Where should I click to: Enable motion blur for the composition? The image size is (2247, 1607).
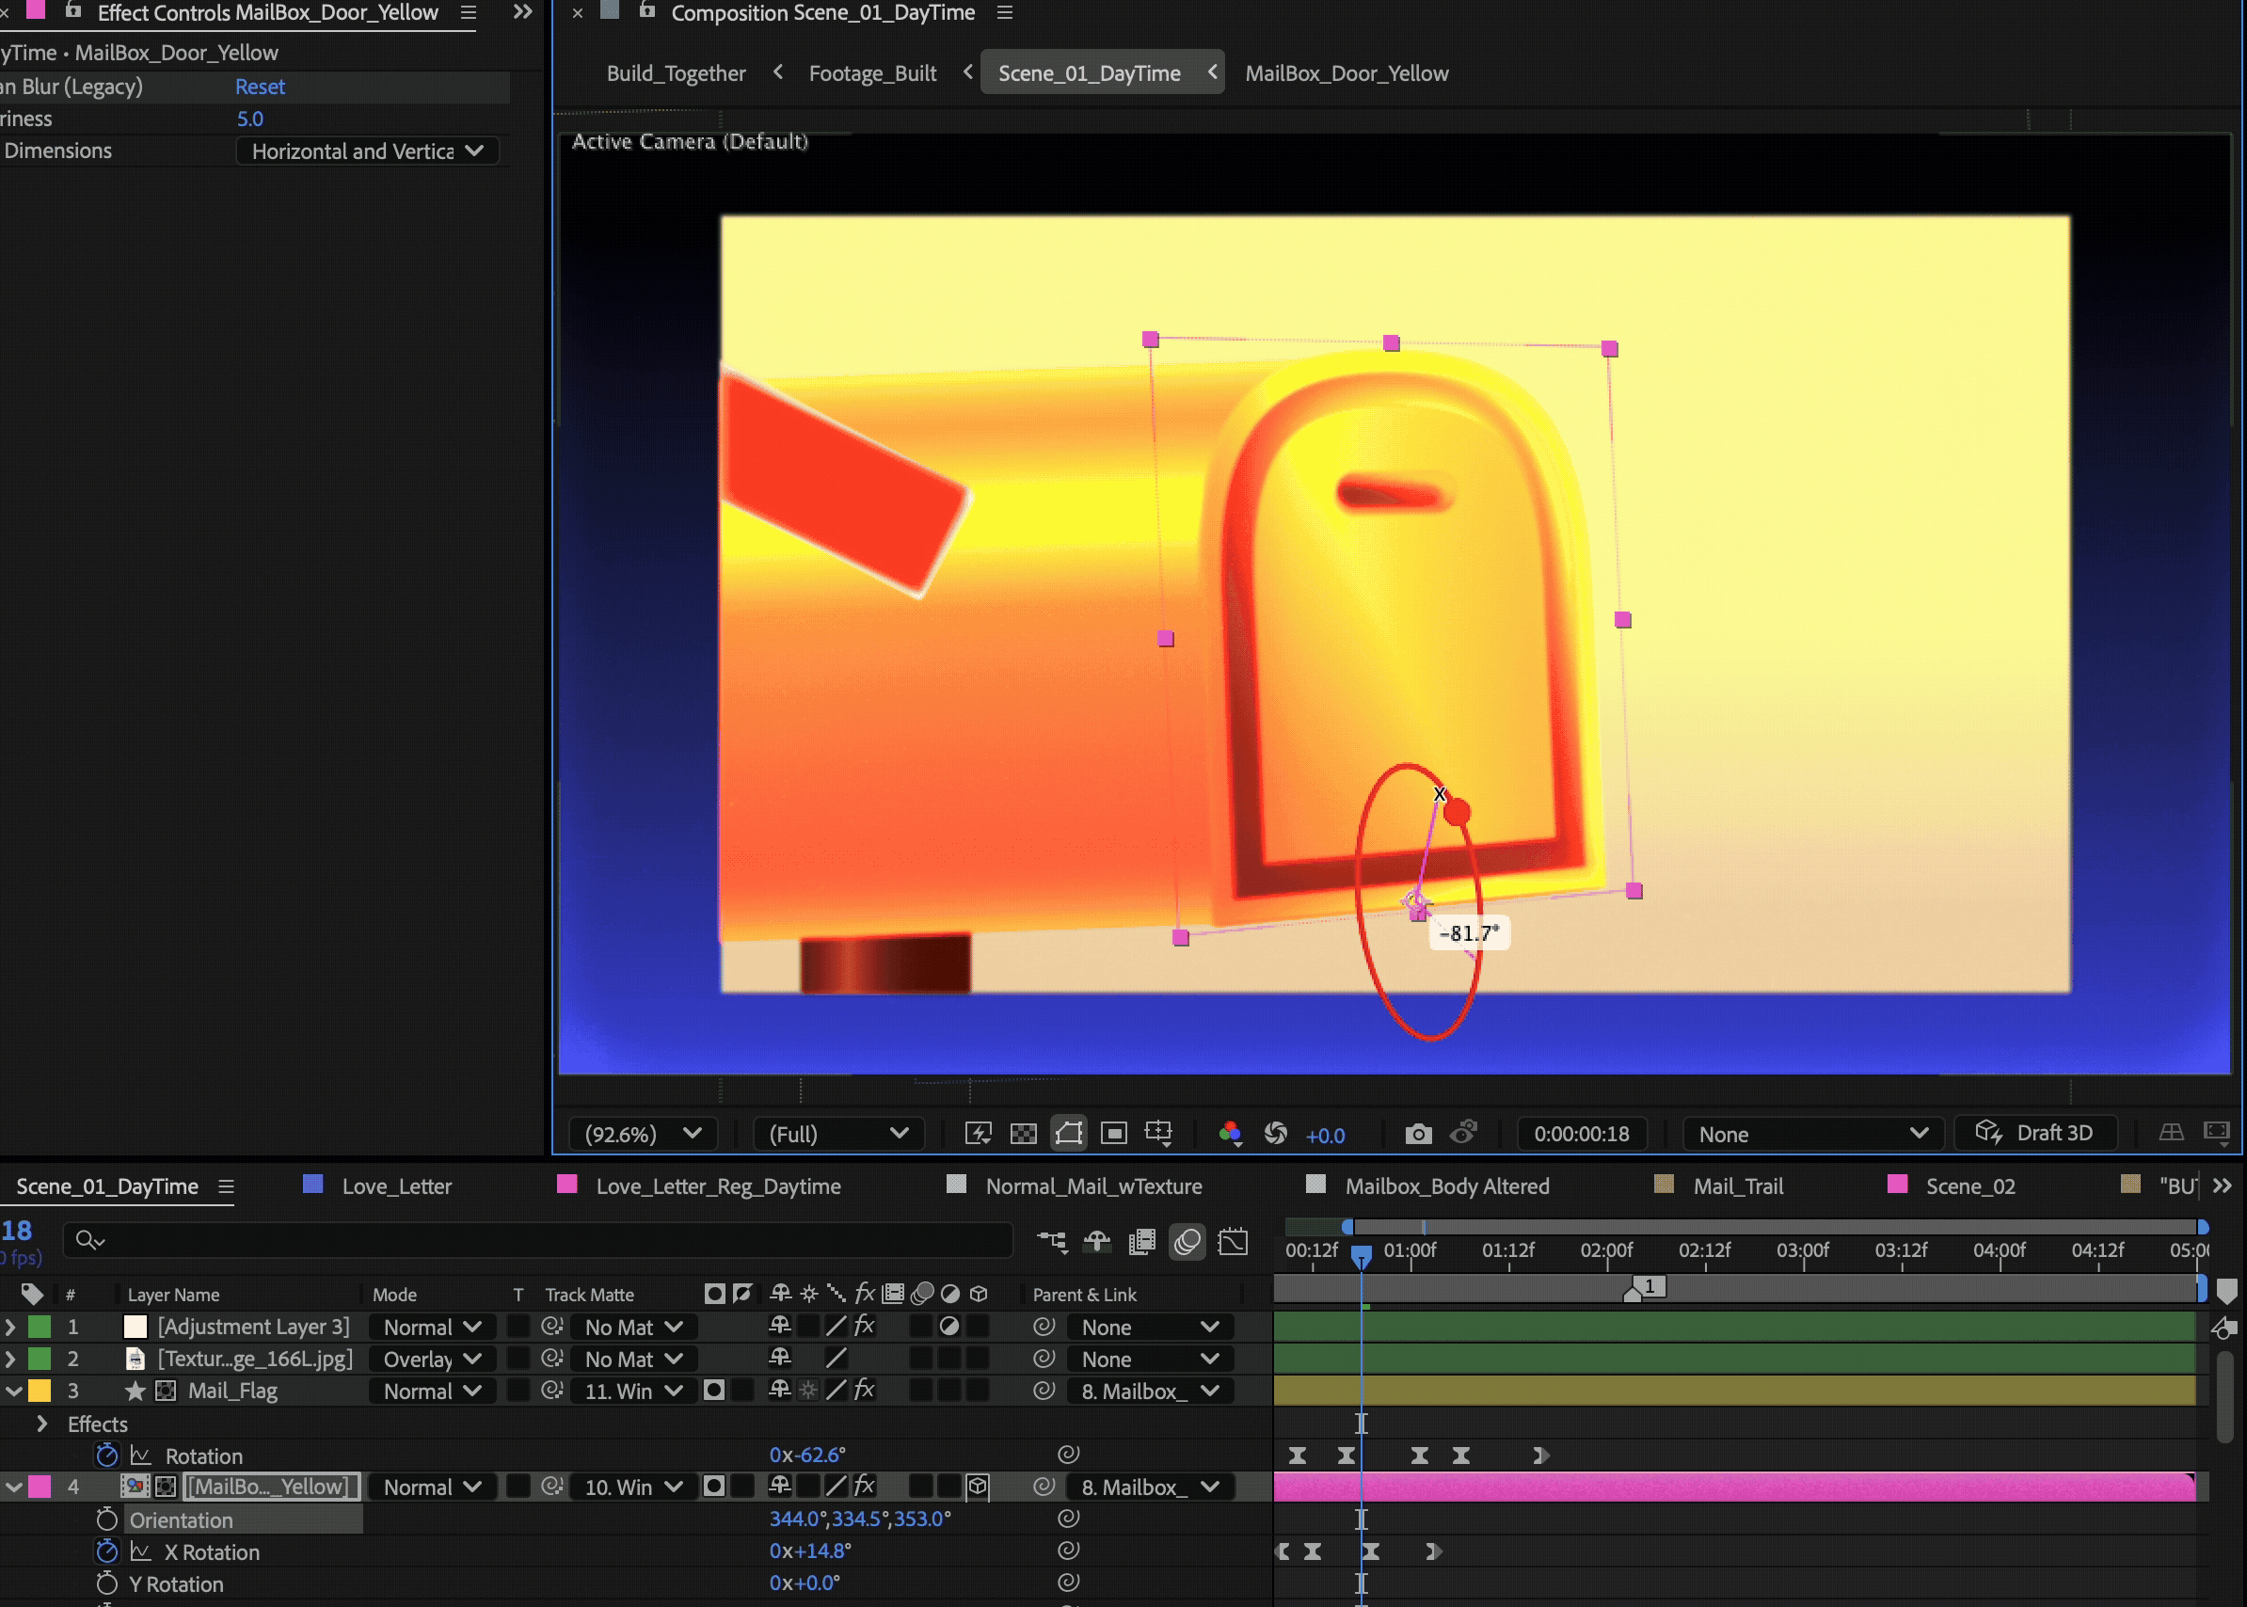(1187, 1242)
